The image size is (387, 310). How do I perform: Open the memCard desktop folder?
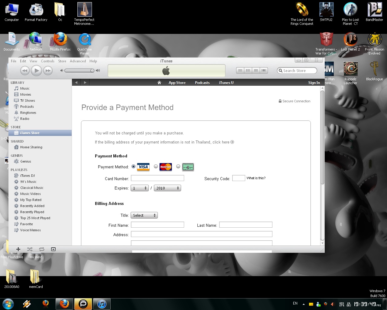[x=36, y=279]
